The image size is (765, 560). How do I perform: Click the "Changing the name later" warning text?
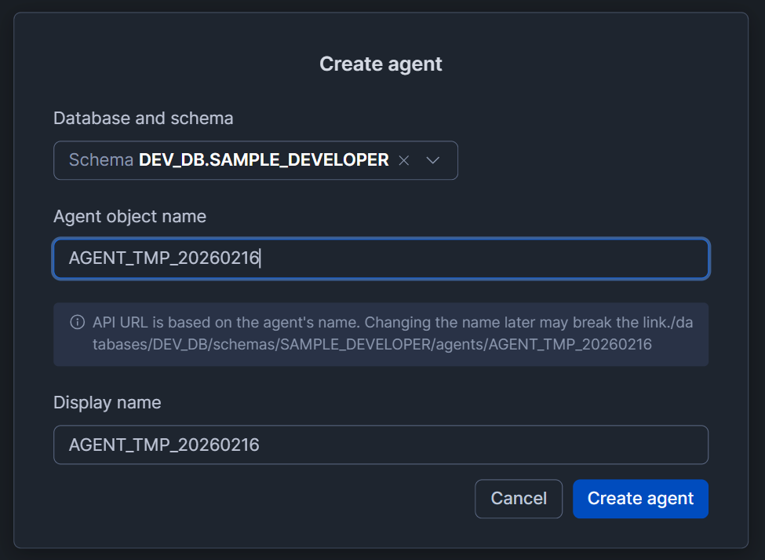point(439,322)
